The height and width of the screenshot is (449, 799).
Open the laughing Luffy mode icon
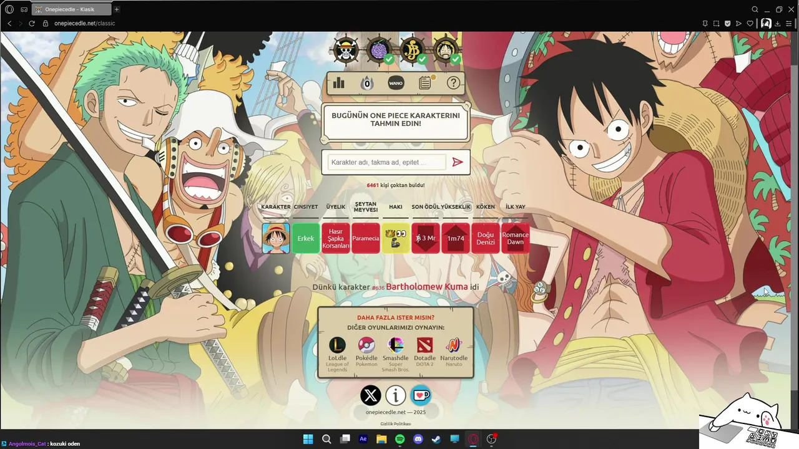click(x=446, y=50)
